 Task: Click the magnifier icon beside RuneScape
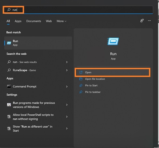9,70
